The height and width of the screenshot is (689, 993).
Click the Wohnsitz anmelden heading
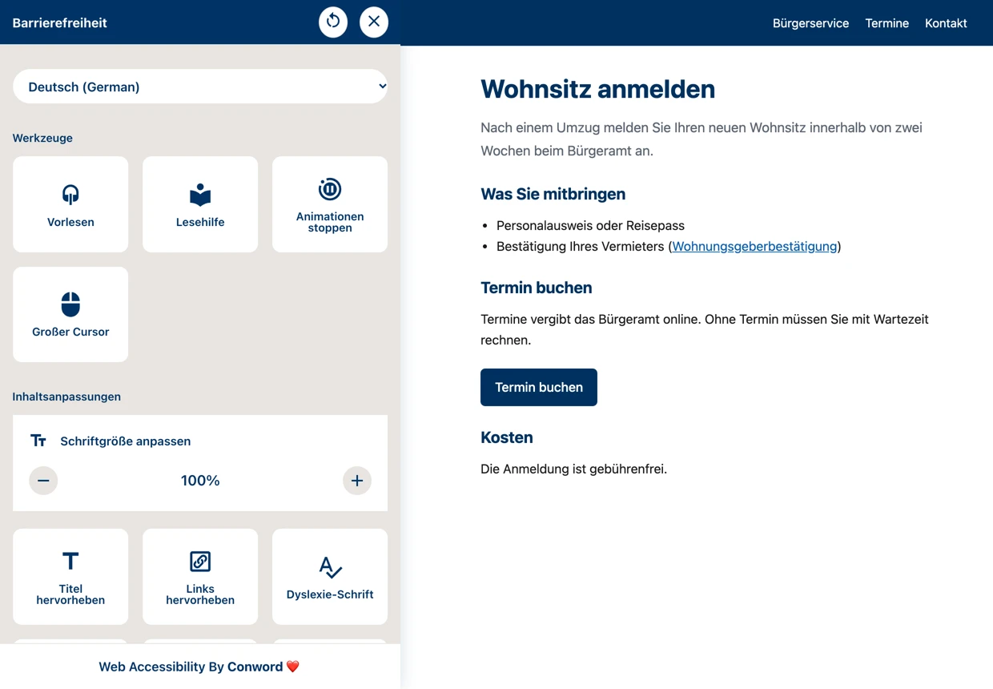[597, 89]
